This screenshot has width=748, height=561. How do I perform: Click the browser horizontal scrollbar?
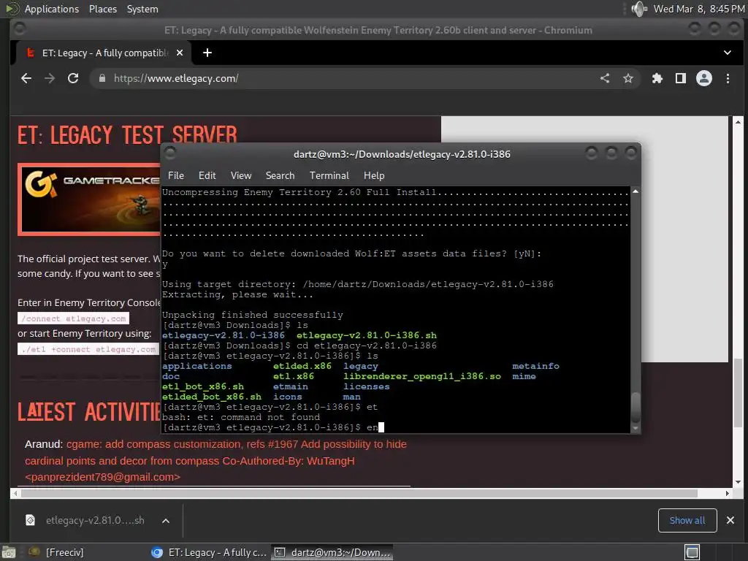coord(359,493)
